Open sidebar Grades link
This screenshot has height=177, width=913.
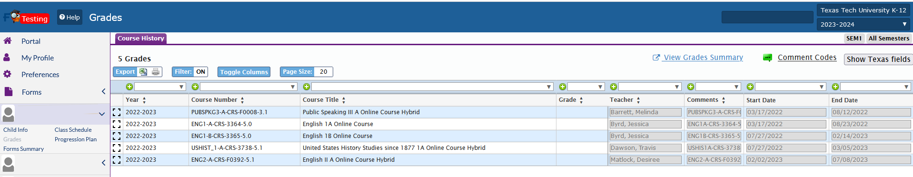(12, 139)
